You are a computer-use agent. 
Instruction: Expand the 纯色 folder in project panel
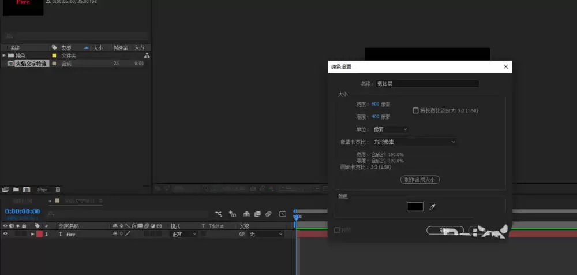pos(4,55)
